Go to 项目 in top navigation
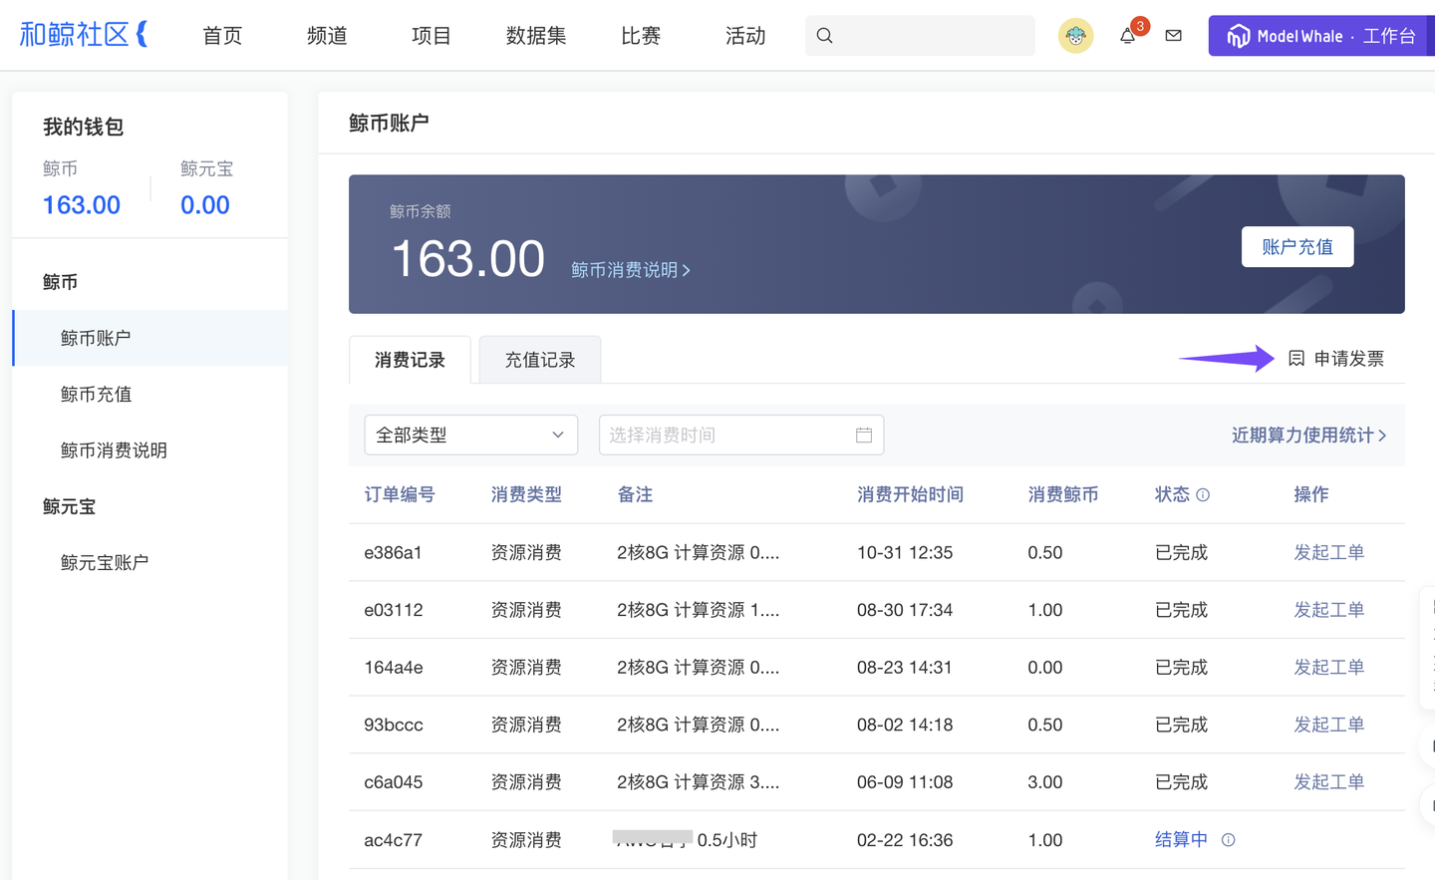Image resolution: width=1435 pixels, height=880 pixels. 431,36
